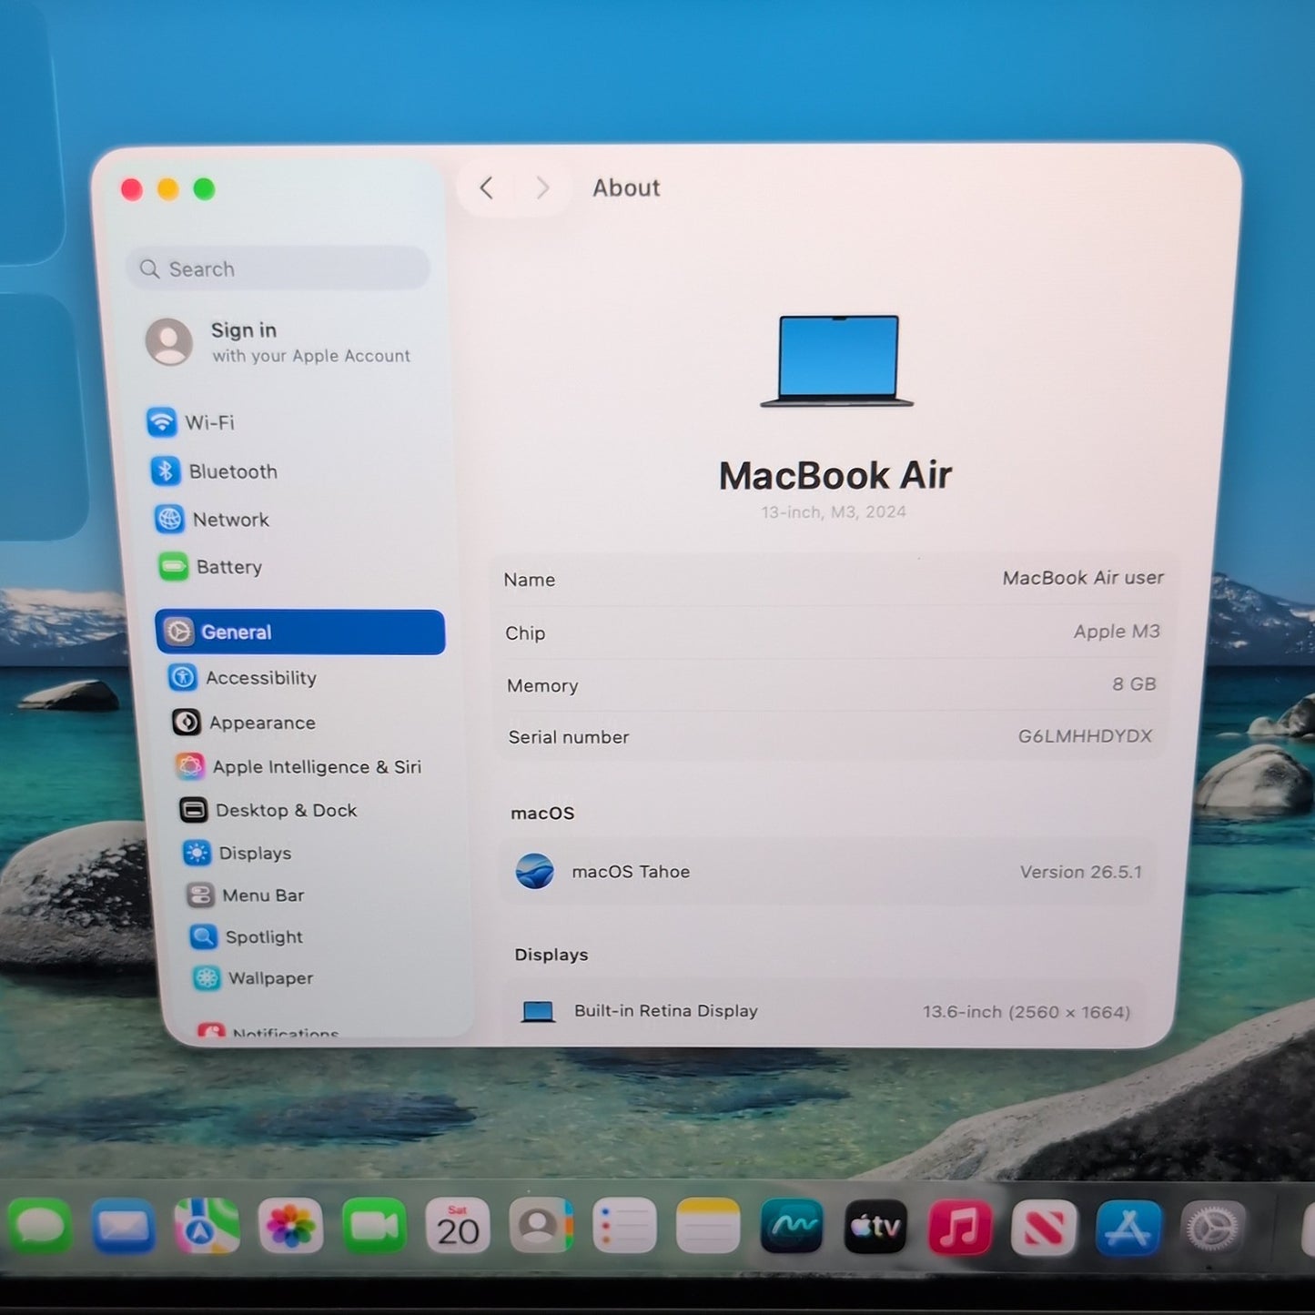Click the serial number G6LMHHDYDX
The height and width of the screenshot is (1315, 1315).
tap(1085, 735)
